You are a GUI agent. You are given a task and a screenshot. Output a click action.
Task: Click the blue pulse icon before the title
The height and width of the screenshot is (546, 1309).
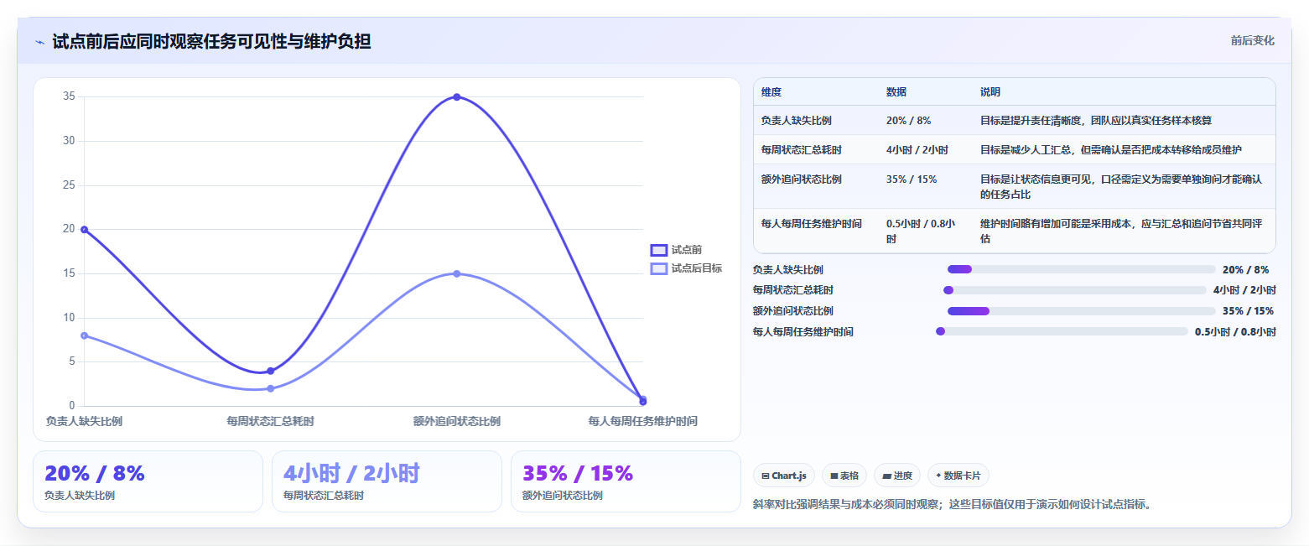(x=39, y=42)
